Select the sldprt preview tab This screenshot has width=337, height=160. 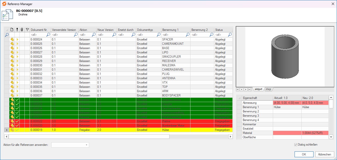(258, 89)
